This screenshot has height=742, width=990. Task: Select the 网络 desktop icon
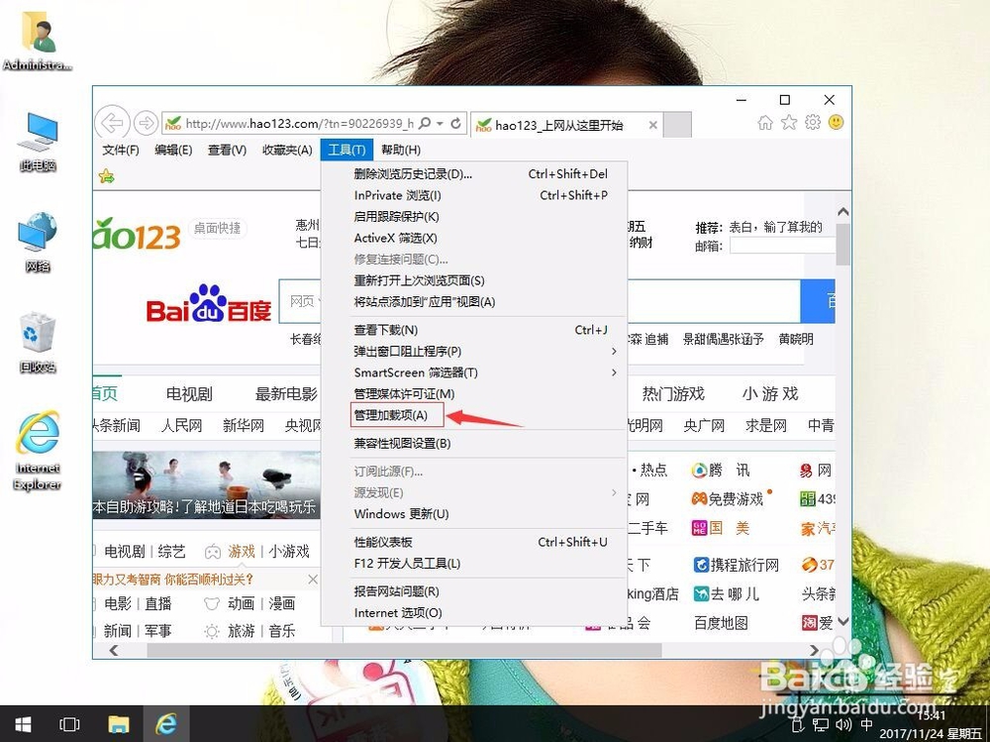click(x=38, y=243)
